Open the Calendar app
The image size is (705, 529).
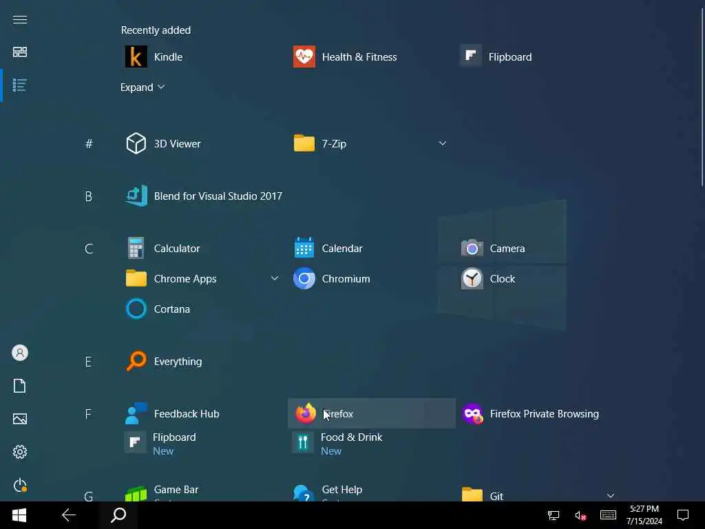tap(328, 248)
